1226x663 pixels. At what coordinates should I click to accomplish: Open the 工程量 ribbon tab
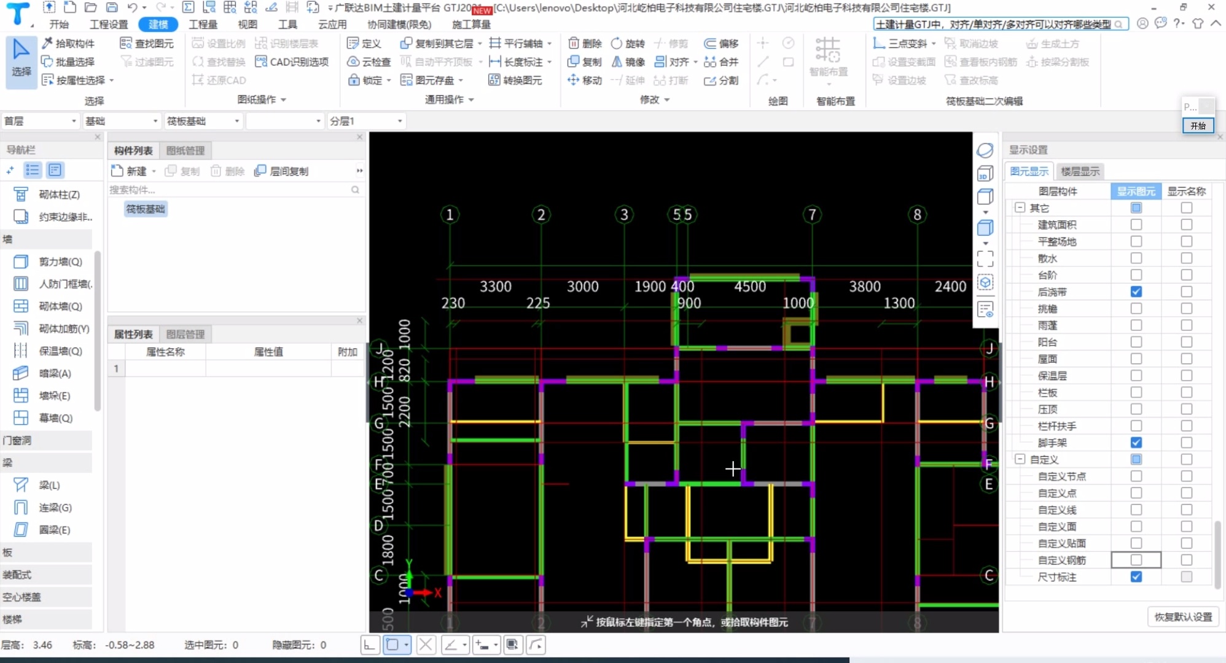(203, 25)
